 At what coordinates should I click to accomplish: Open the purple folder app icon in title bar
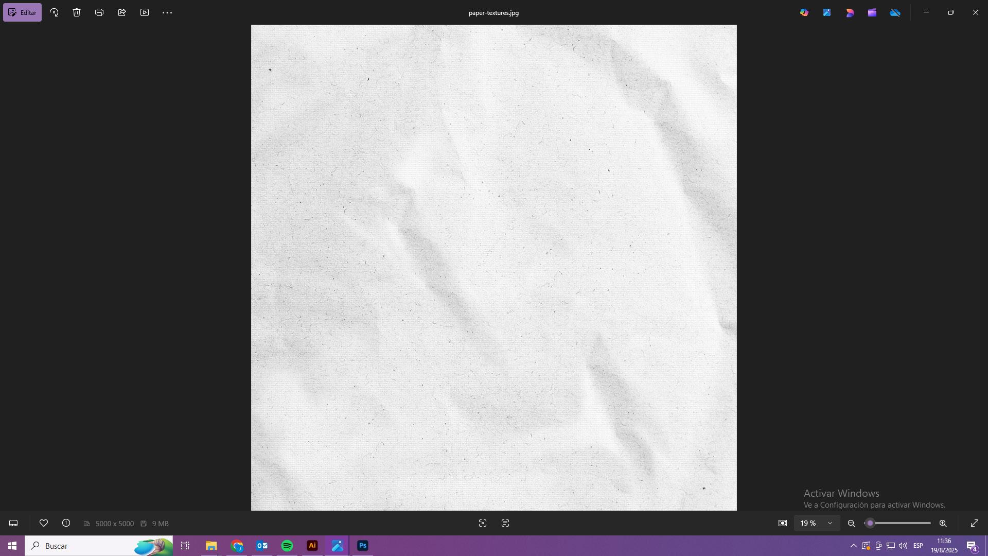872,12
